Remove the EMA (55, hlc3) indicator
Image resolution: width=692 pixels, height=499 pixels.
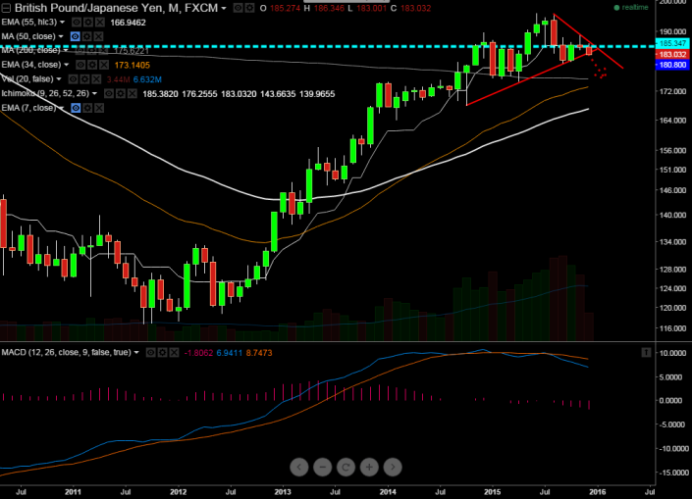click(x=100, y=22)
